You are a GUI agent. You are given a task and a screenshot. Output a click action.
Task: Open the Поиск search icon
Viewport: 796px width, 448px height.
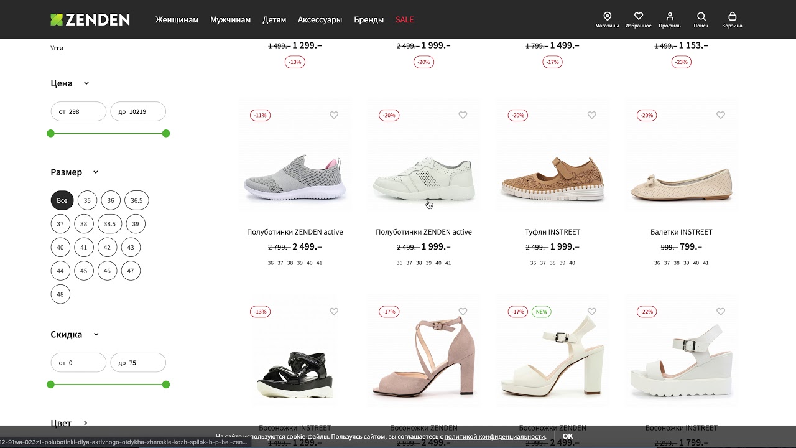coord(701,20)
